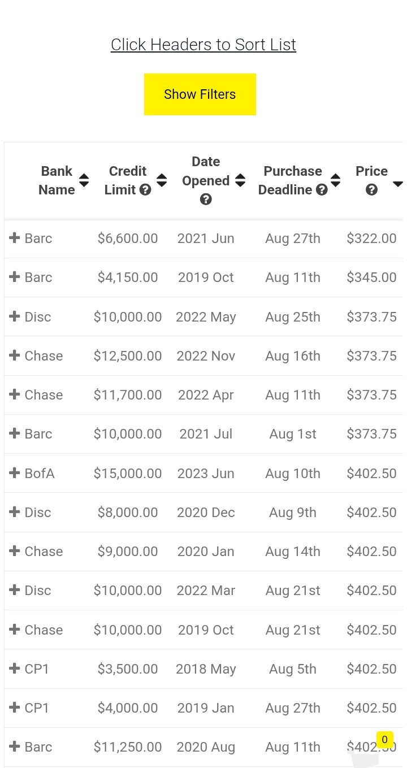Sort list by Credit Limit arrows
The image size is (407, 768).
click(162, 180)
